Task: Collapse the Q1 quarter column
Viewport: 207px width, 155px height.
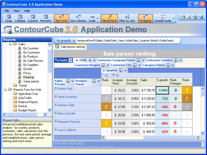Action: [103, 75]
